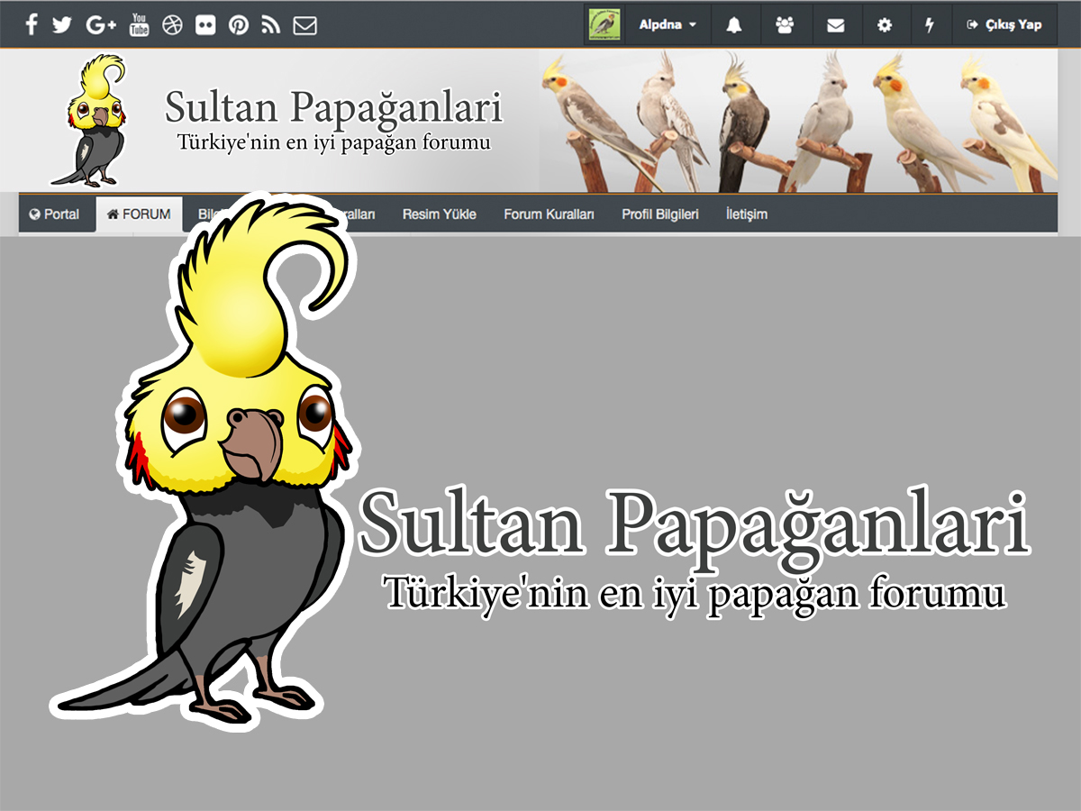Open the Profil Bilgileri menu item

click(660, 214)
